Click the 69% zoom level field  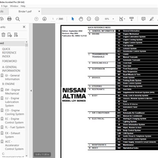[x=107, y=19]
